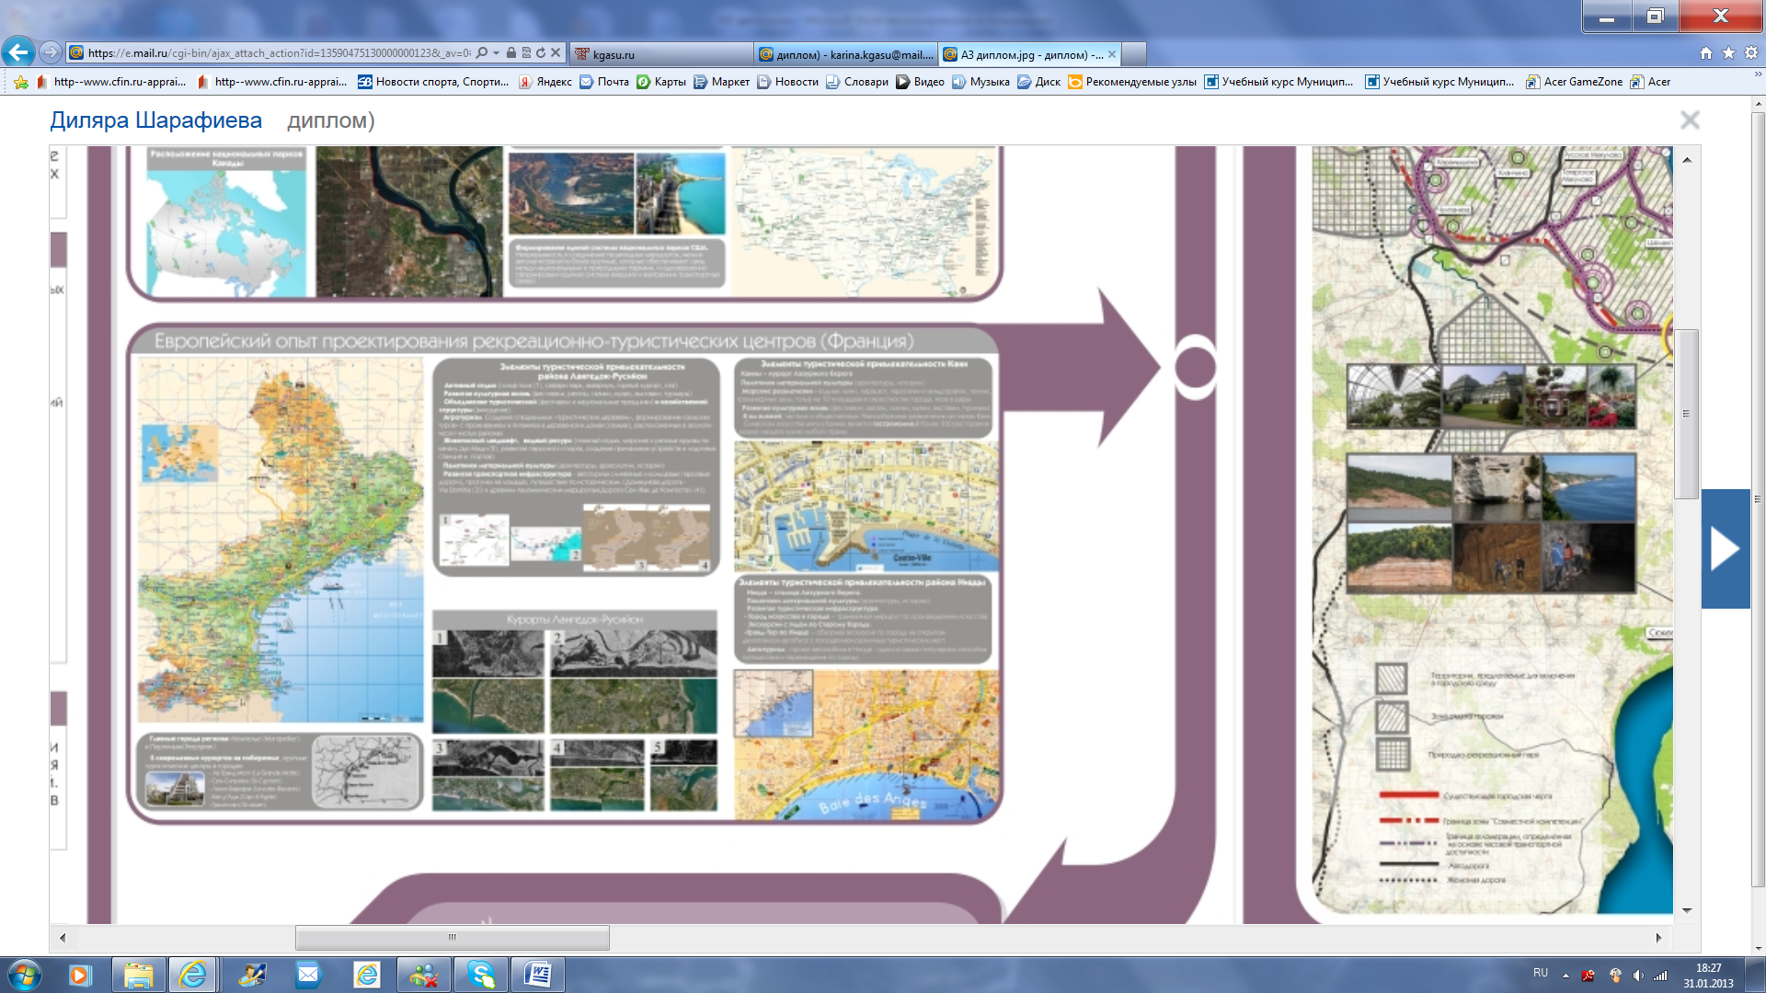The width and height of the screenshot is (1766, 993).
Task: Click the image vertical scrollbar thumb
Action: (1687, 414)
